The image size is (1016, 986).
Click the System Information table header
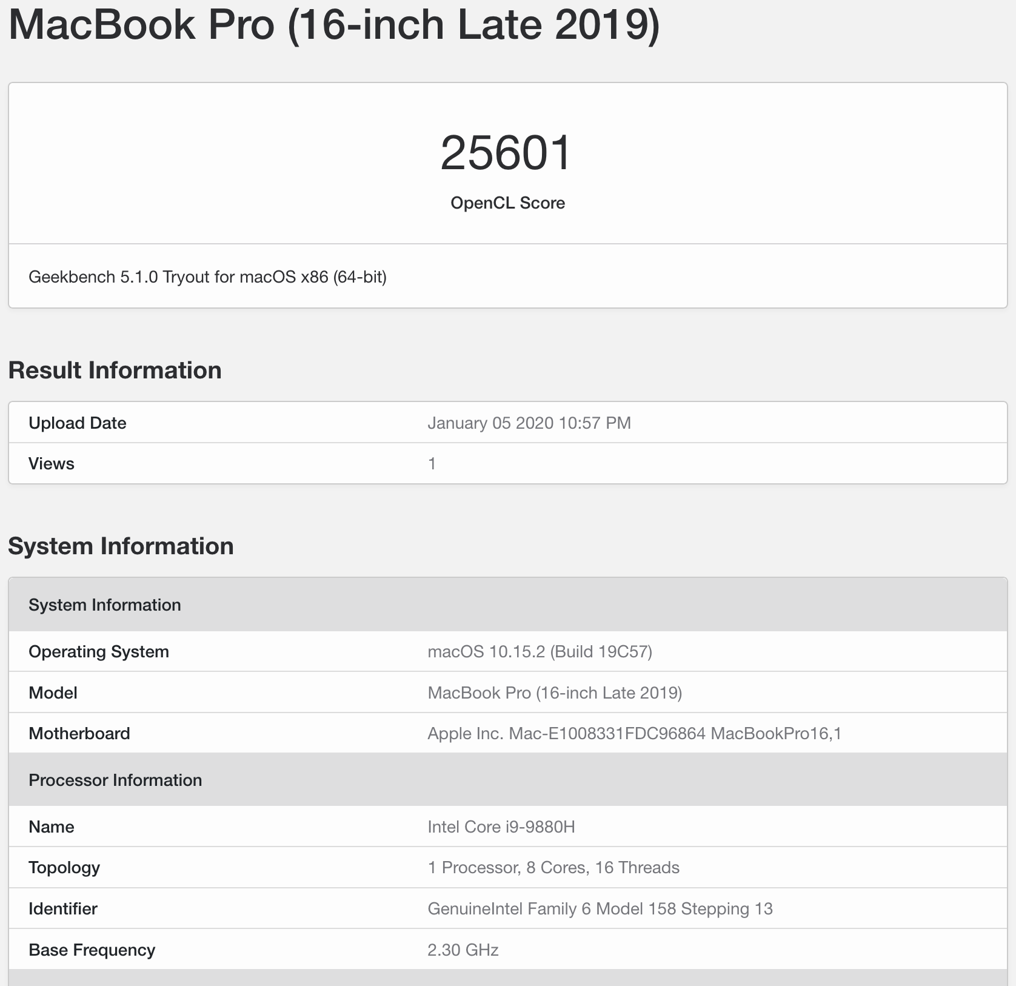coord(105,605)
